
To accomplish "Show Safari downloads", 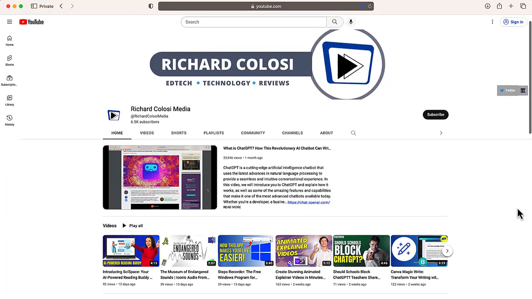I will pos(487,6).
